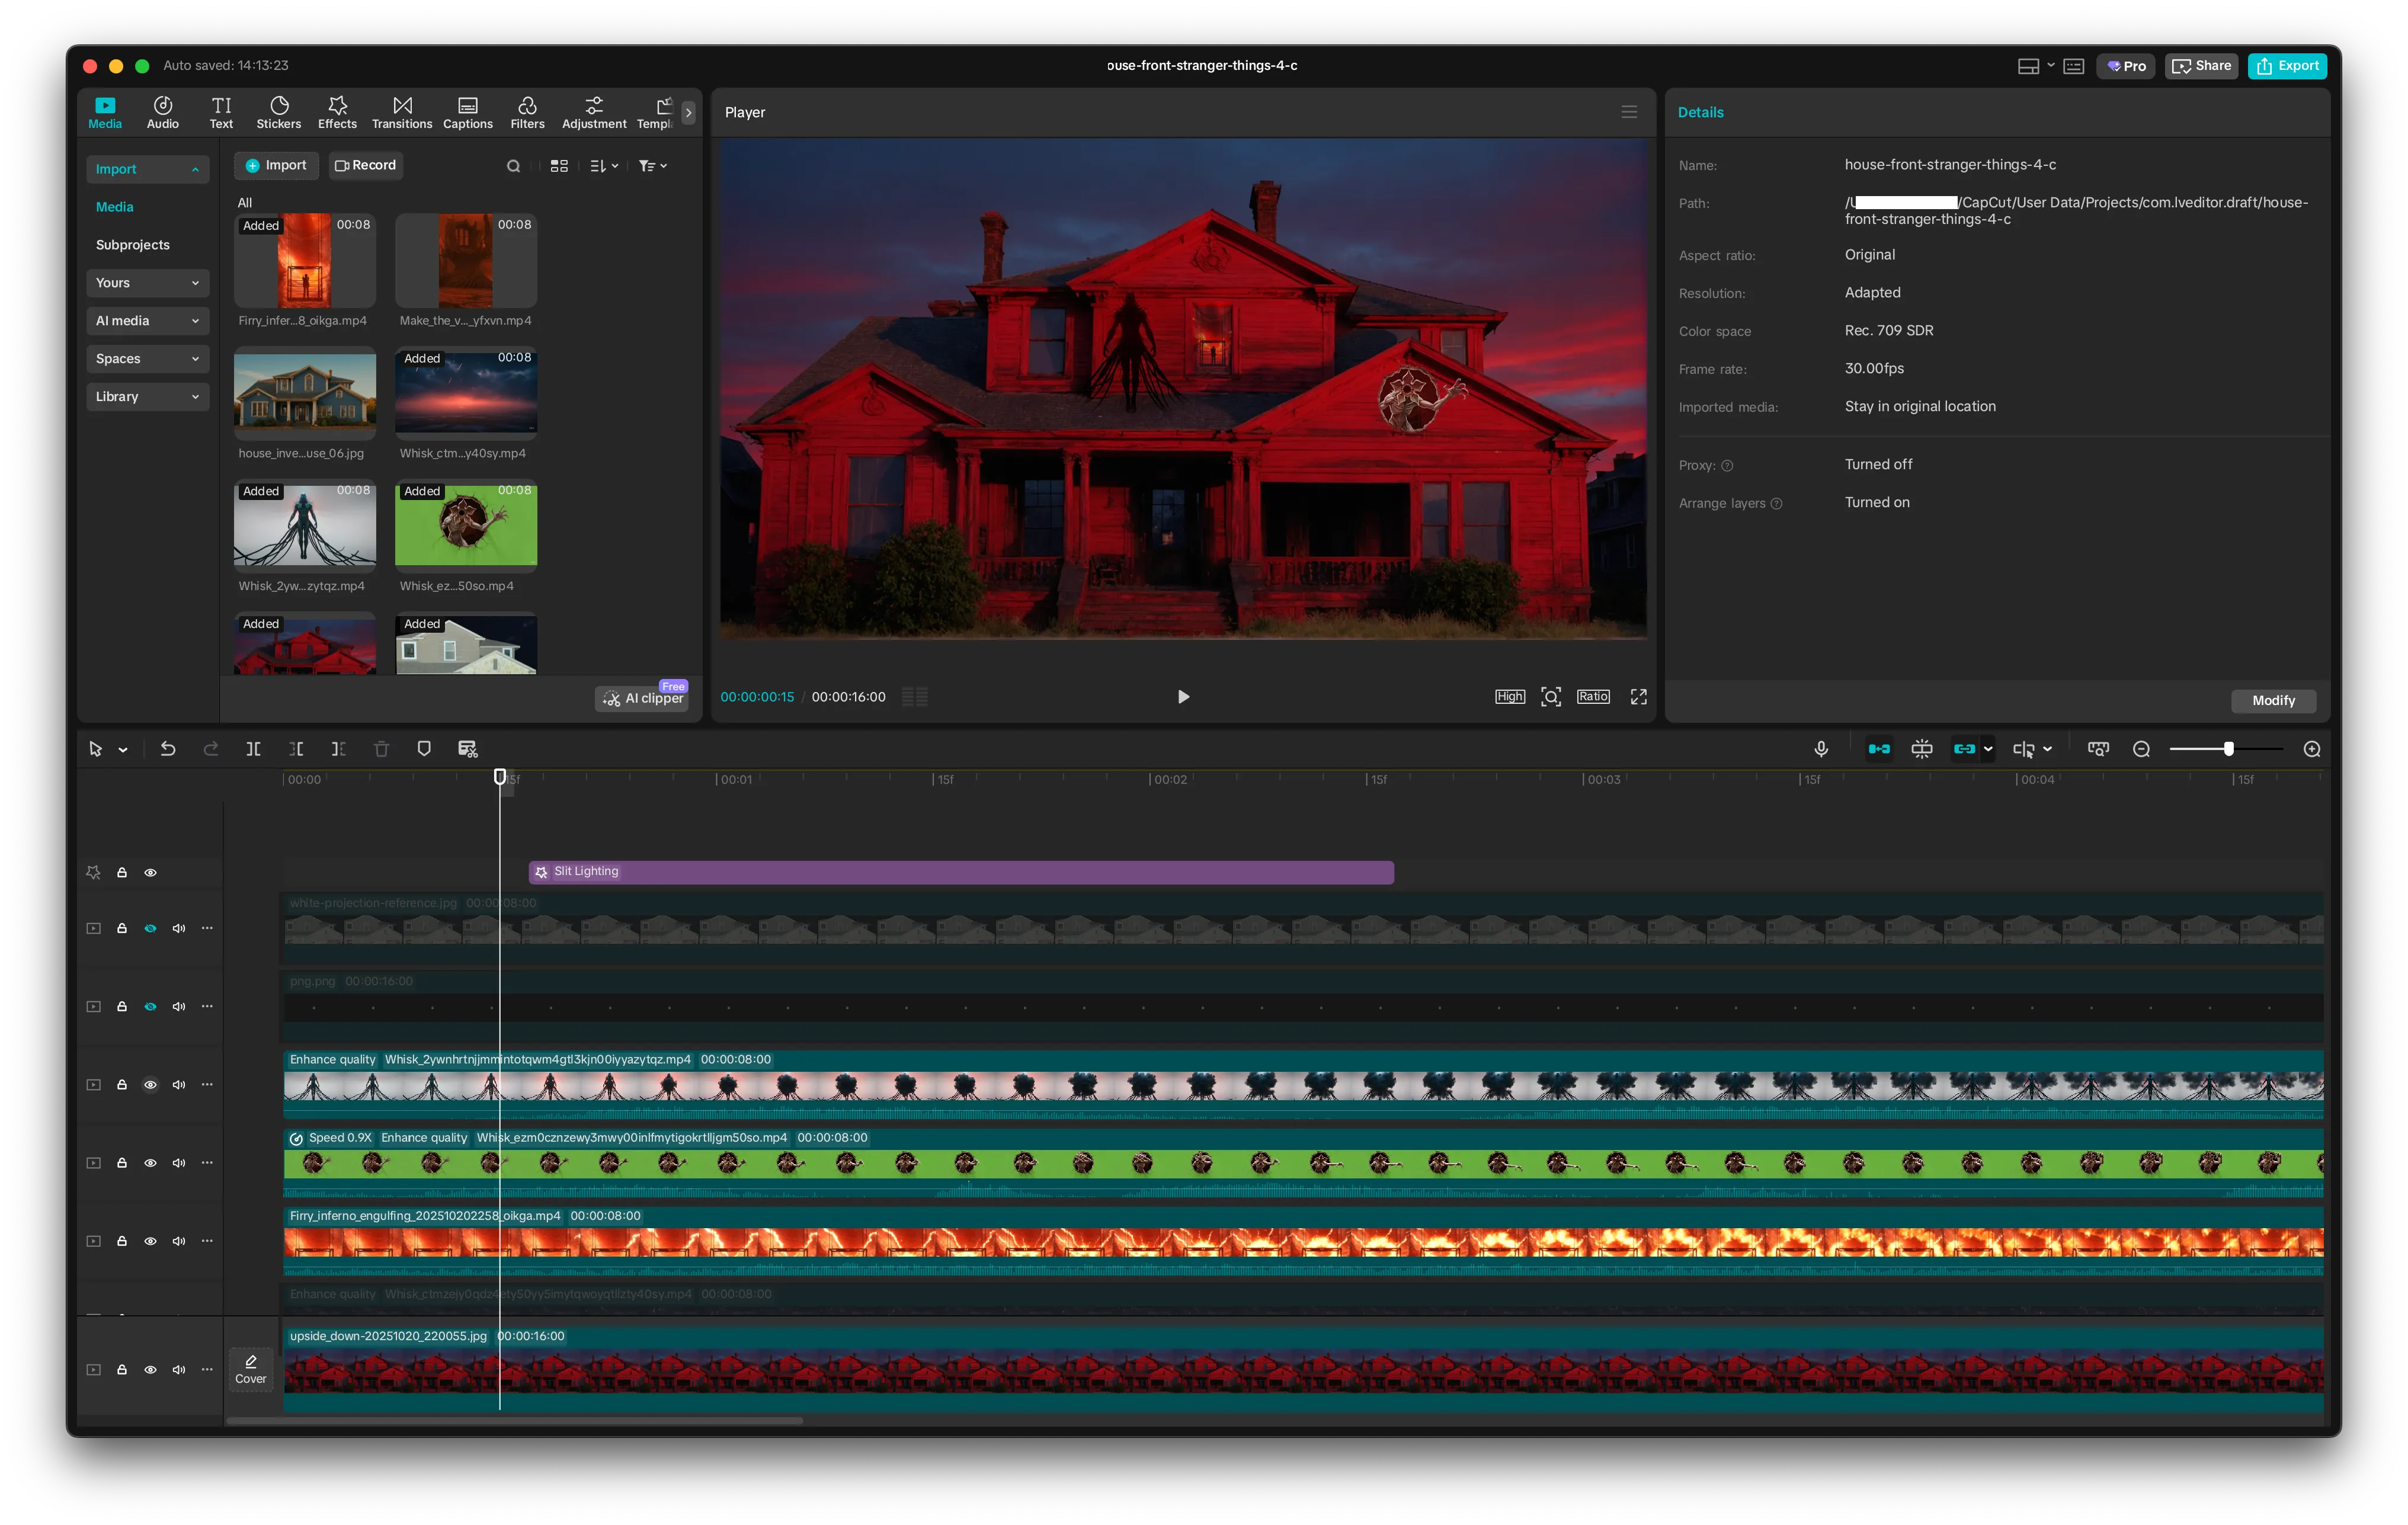The image size is (2408, 1525).
Task: Open the Effects panel
Action: point(337,112)
